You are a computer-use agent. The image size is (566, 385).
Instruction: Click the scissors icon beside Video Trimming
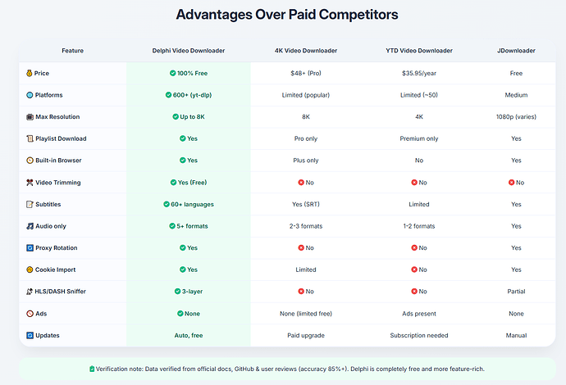point(30,183)
